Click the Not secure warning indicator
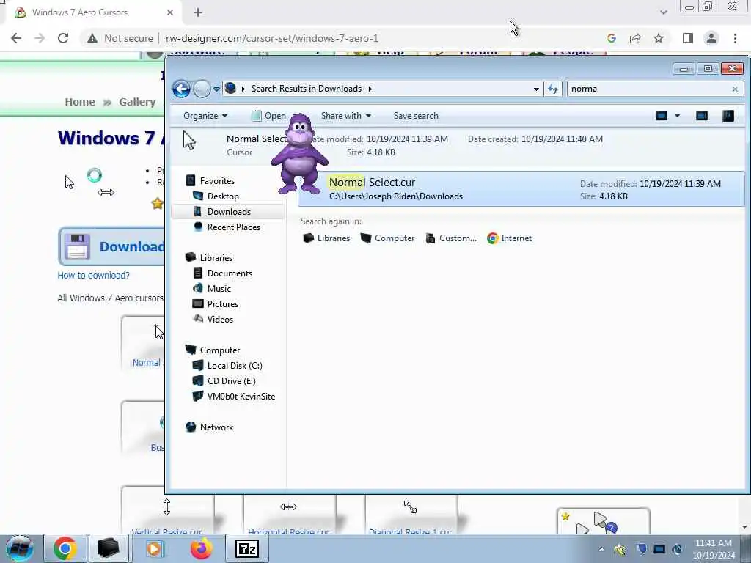This screenshot has height=563, width=751. pos(120,38)
